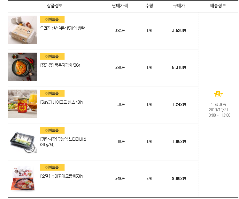This screenshot has width=239, height=199.
Task: Open 우리집 신선계란 15개입 왕란 link
Action: point(62,28)
